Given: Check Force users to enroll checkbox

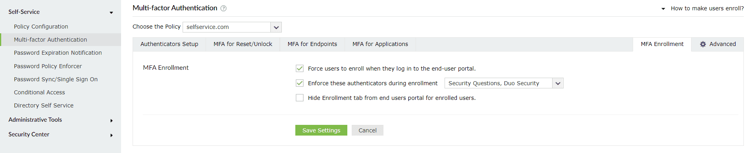Looking at the screenshot, I should [x=300, y=69].
